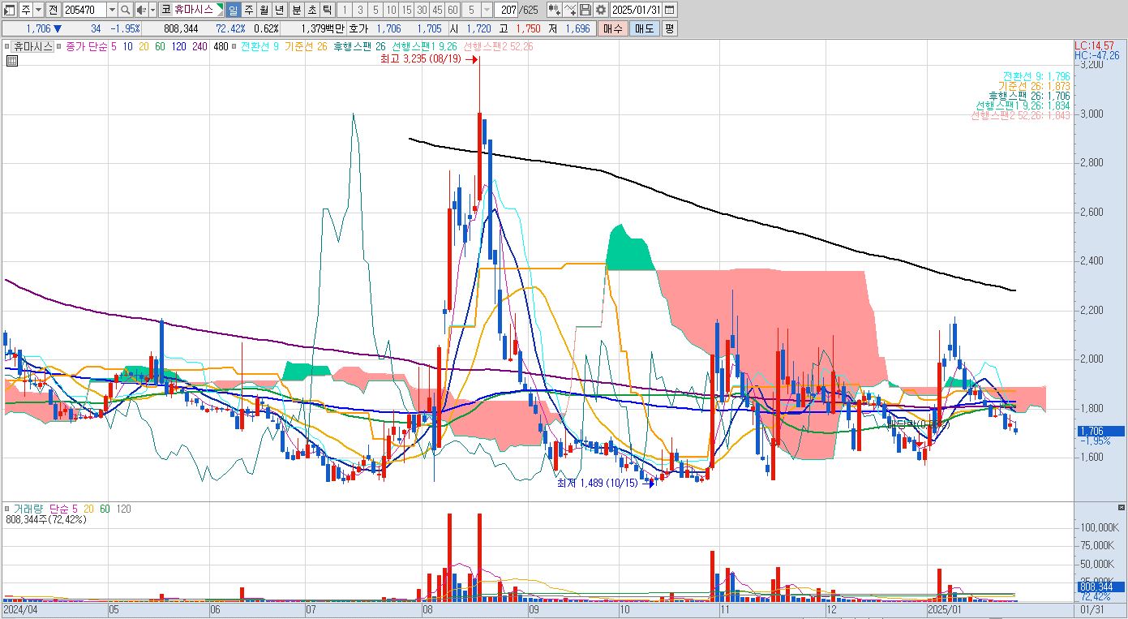
Task: Choose the 60 interval preset
Action: pyautogui.click(x=452, y=10)
